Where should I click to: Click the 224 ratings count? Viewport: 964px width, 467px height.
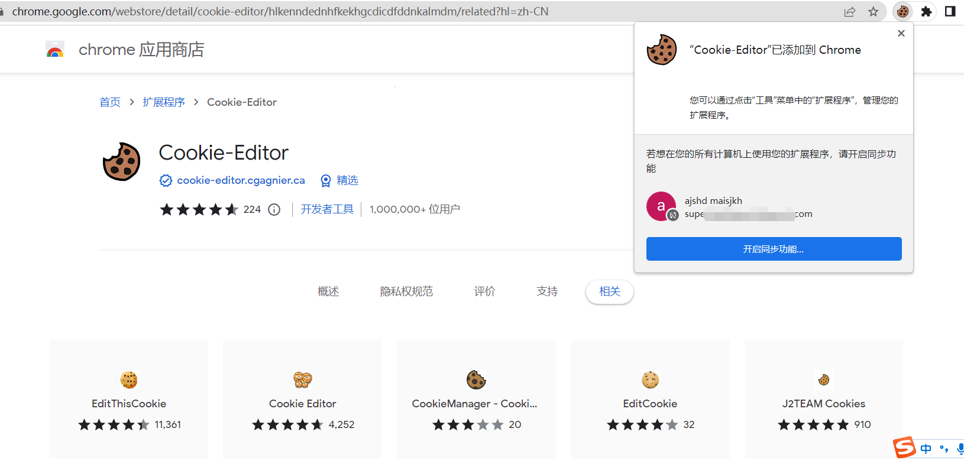(252, 209)
